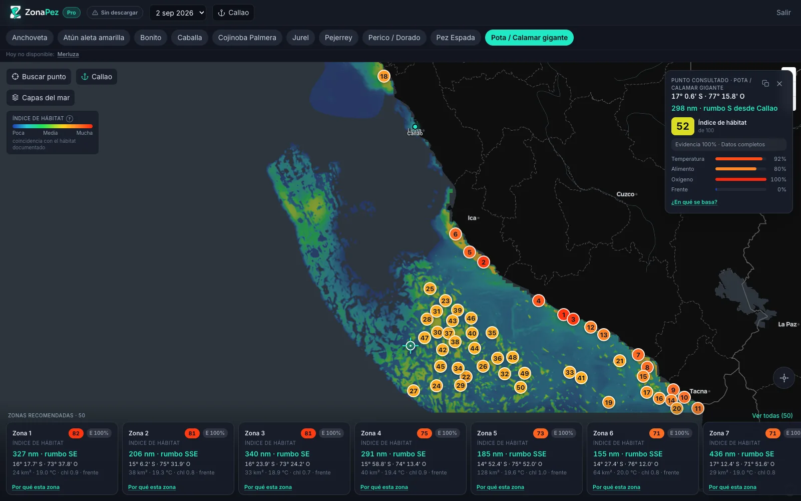Select the Anchoveta species tab
This screenshot has height=501, width=801.
(x=30, y=38)
